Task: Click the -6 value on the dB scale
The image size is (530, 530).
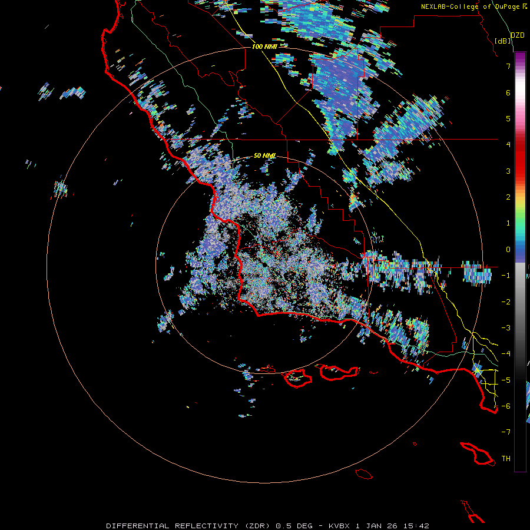Action: 506,406
